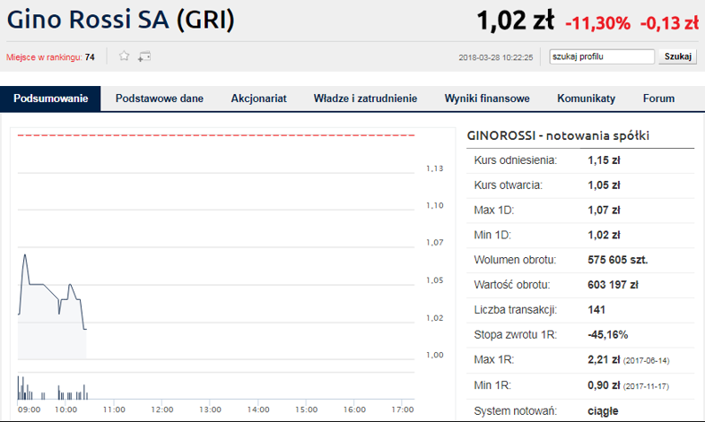Select Kurs otwarcia value 1,05 zł
705x422 pixels.
coord(604,185)
